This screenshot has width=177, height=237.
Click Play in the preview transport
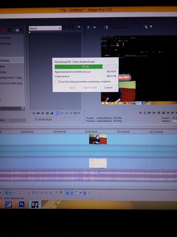point(154,113)
